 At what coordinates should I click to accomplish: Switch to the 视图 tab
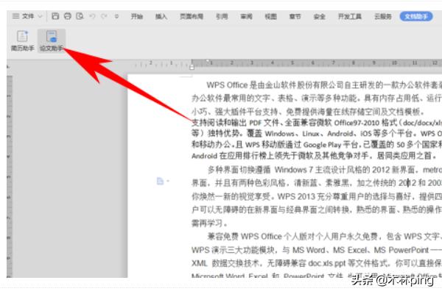click(x=270, y=16)
